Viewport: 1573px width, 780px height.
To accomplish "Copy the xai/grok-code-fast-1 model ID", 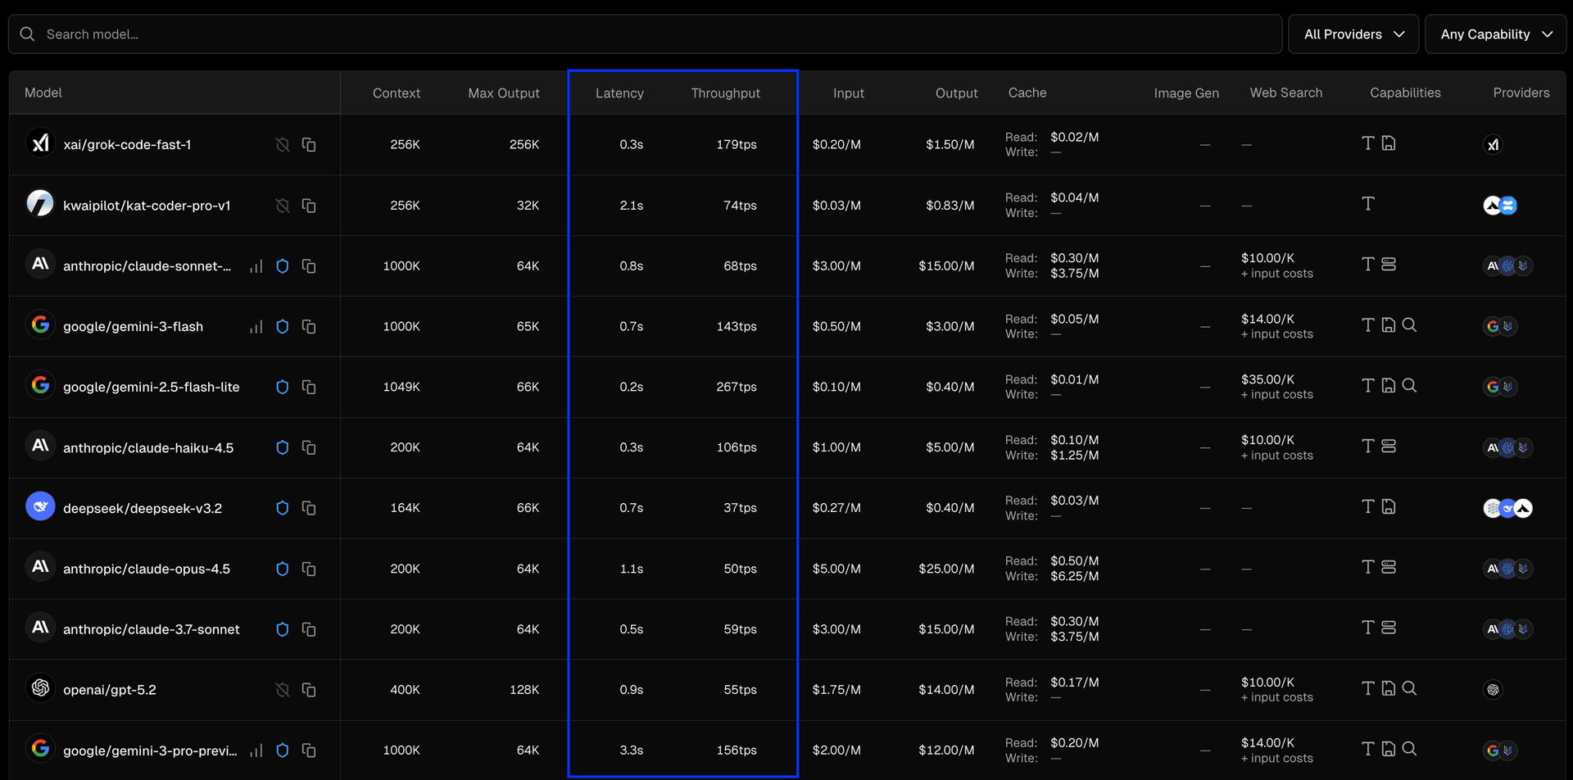I will [309, 144].
